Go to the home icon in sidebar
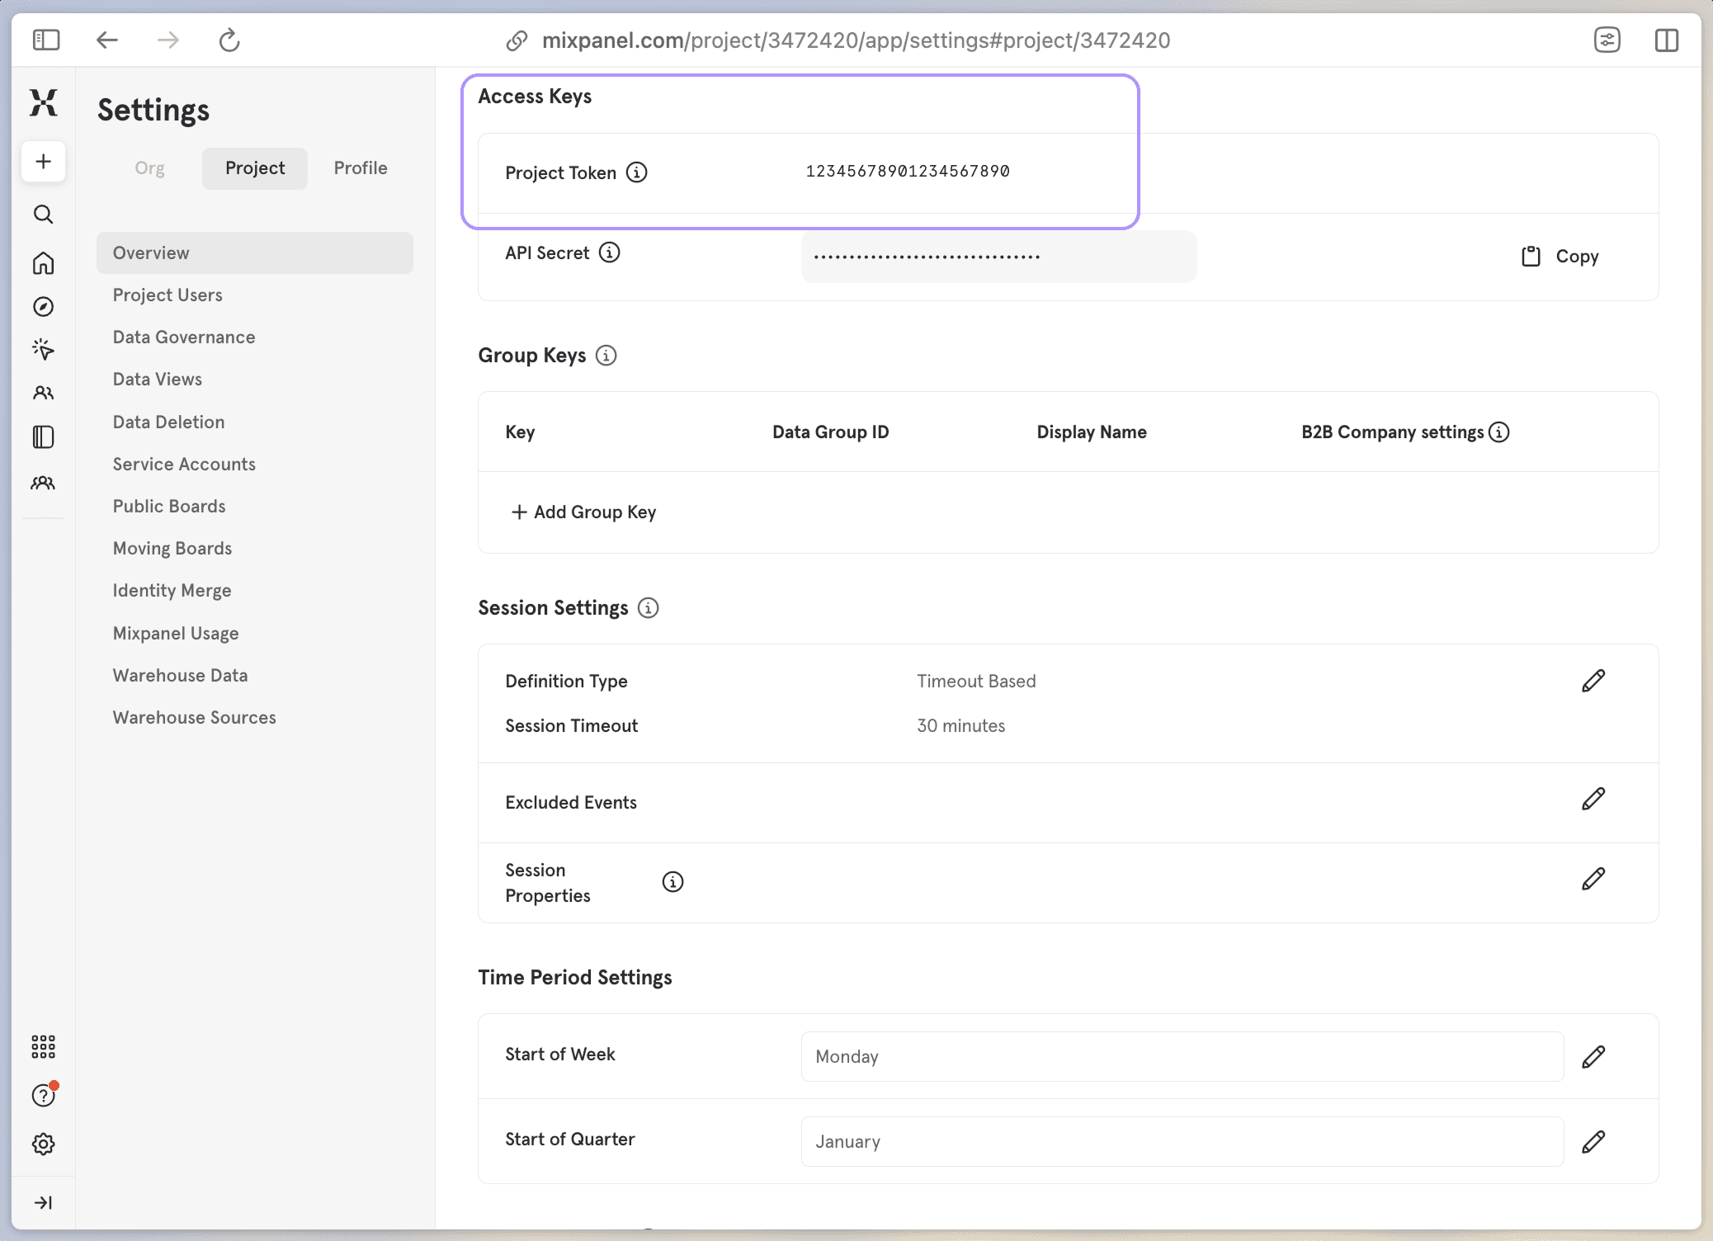This screenshot has width=1713, height=1241. tap(43, 263)
